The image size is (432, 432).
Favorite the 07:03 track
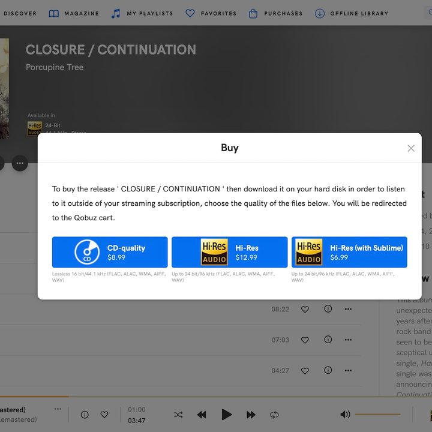(305, 340)
